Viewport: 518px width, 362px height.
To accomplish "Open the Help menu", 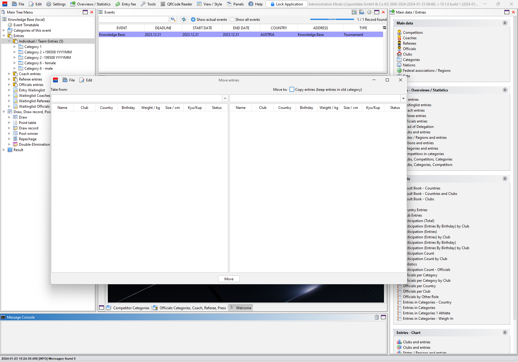I will tap(255, 4).
